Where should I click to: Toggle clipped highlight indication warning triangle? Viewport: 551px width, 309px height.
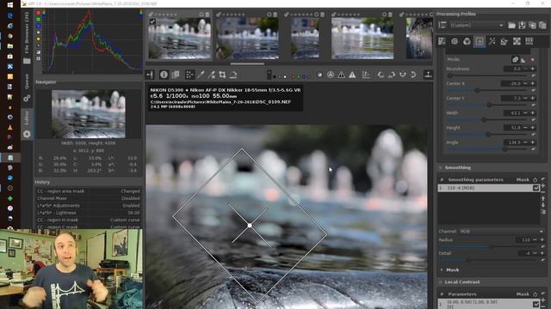point(352,75)
